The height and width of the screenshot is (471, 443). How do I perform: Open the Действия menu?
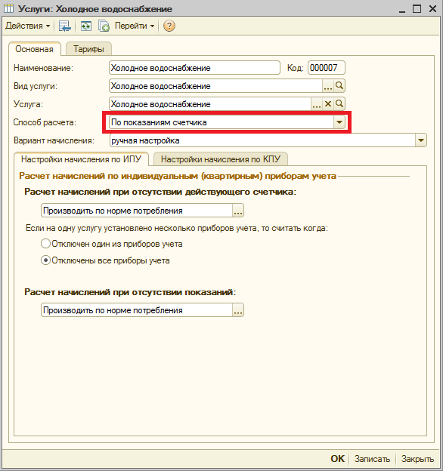point(28,26)
